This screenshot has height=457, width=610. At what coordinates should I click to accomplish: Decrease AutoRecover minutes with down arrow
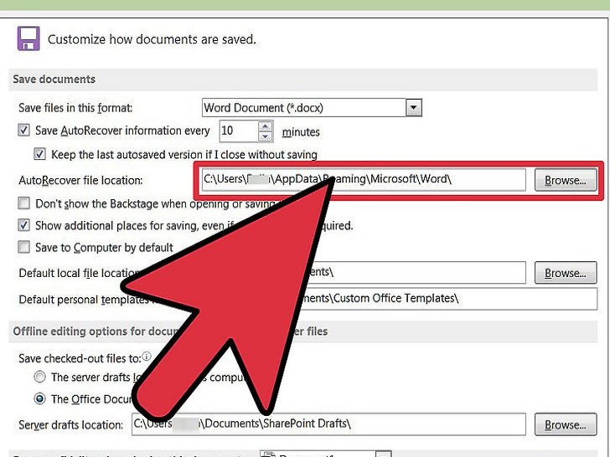[266, 136]
